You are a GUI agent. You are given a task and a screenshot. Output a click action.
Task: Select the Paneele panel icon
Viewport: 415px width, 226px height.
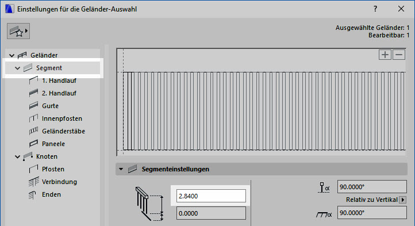click(x=33, y=144)
